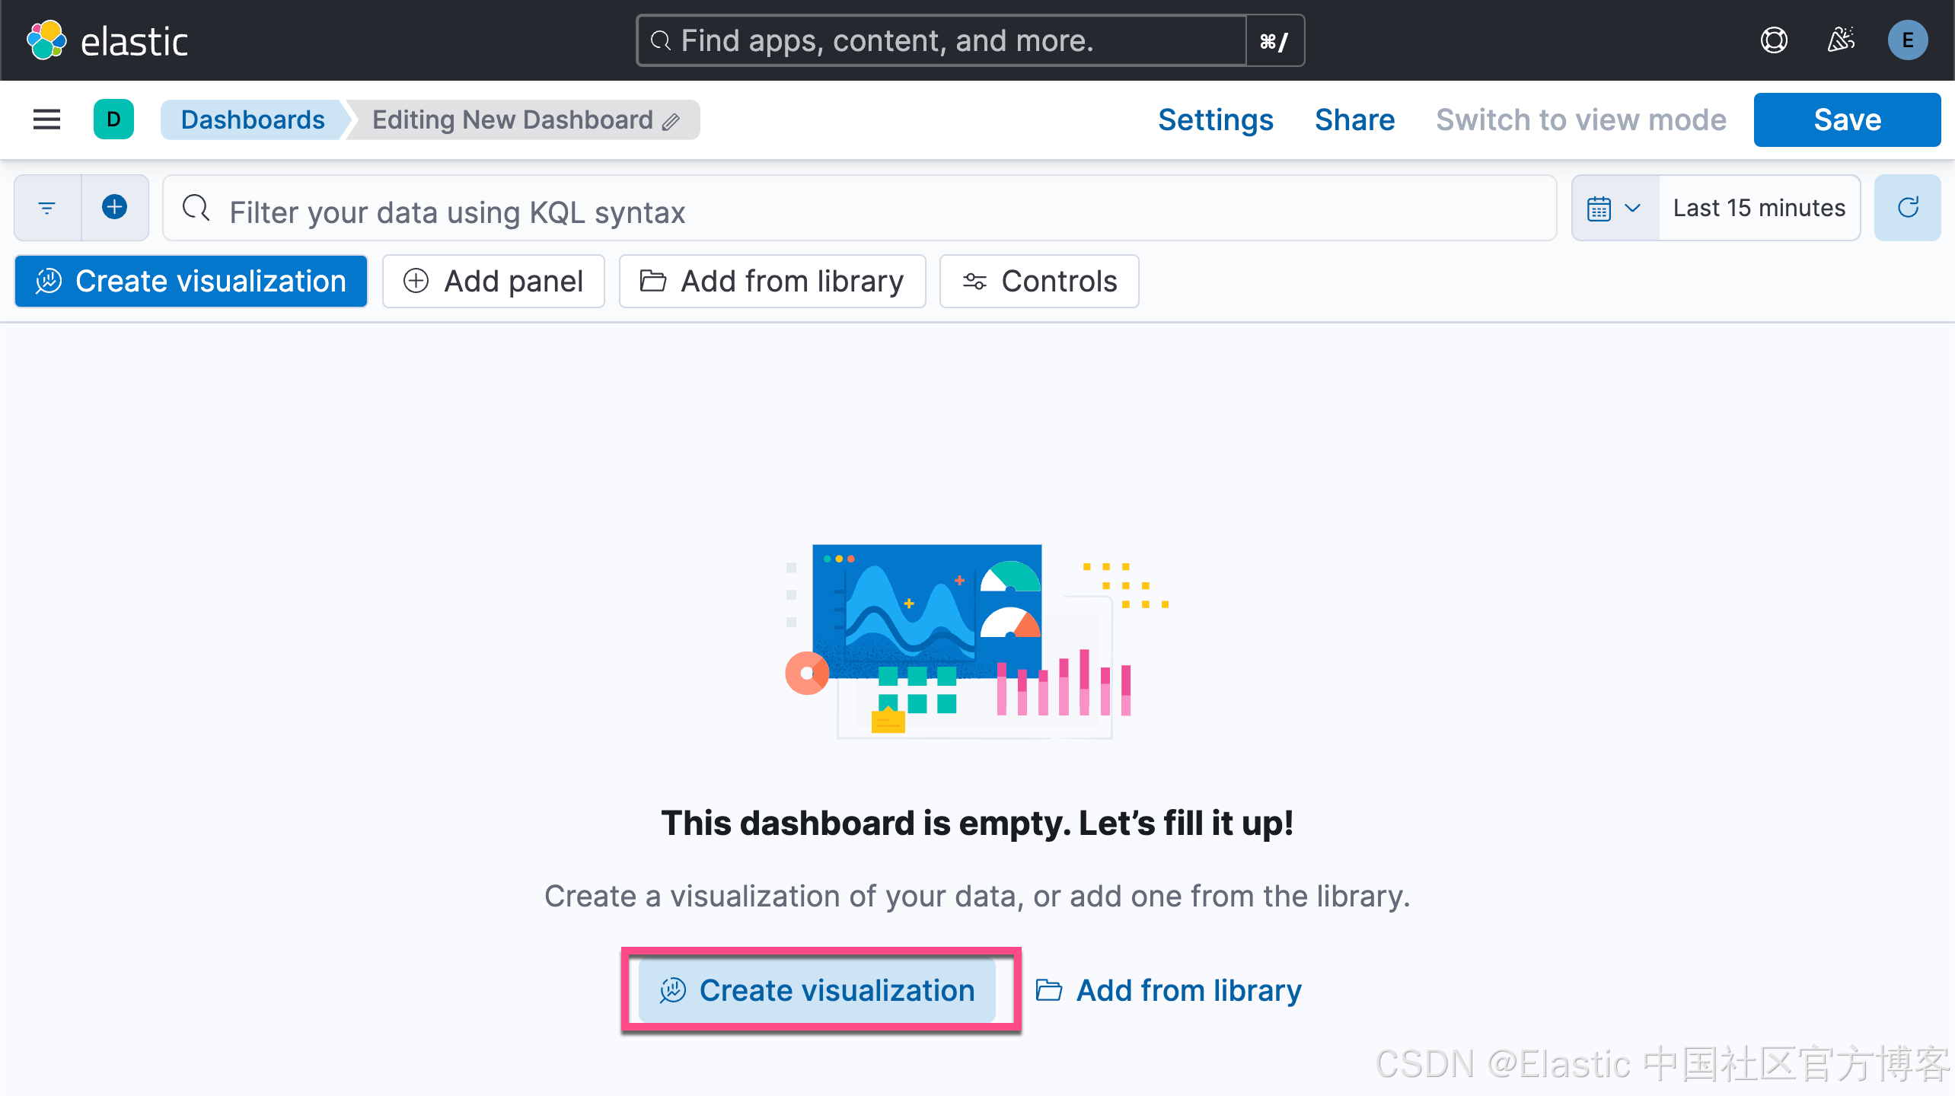Open the Settings menu item
This screenshot has height=1096, width=1955.
(x=1215, y=119)
